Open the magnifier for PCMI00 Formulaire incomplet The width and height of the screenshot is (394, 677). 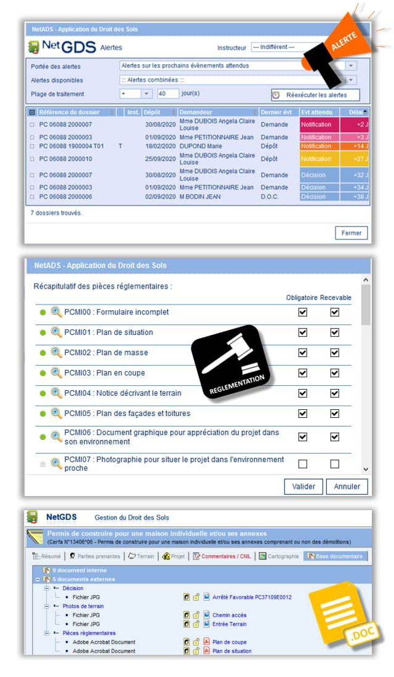56,311
